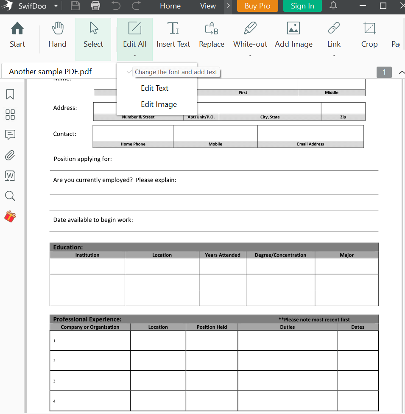The image size is (405, 414).
Task: Open notifications via the bell icon
Action: tap(333, 6)
